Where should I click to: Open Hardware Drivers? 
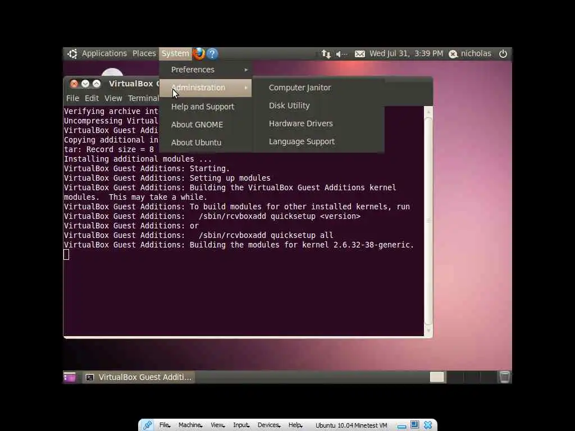click(318, 123)
